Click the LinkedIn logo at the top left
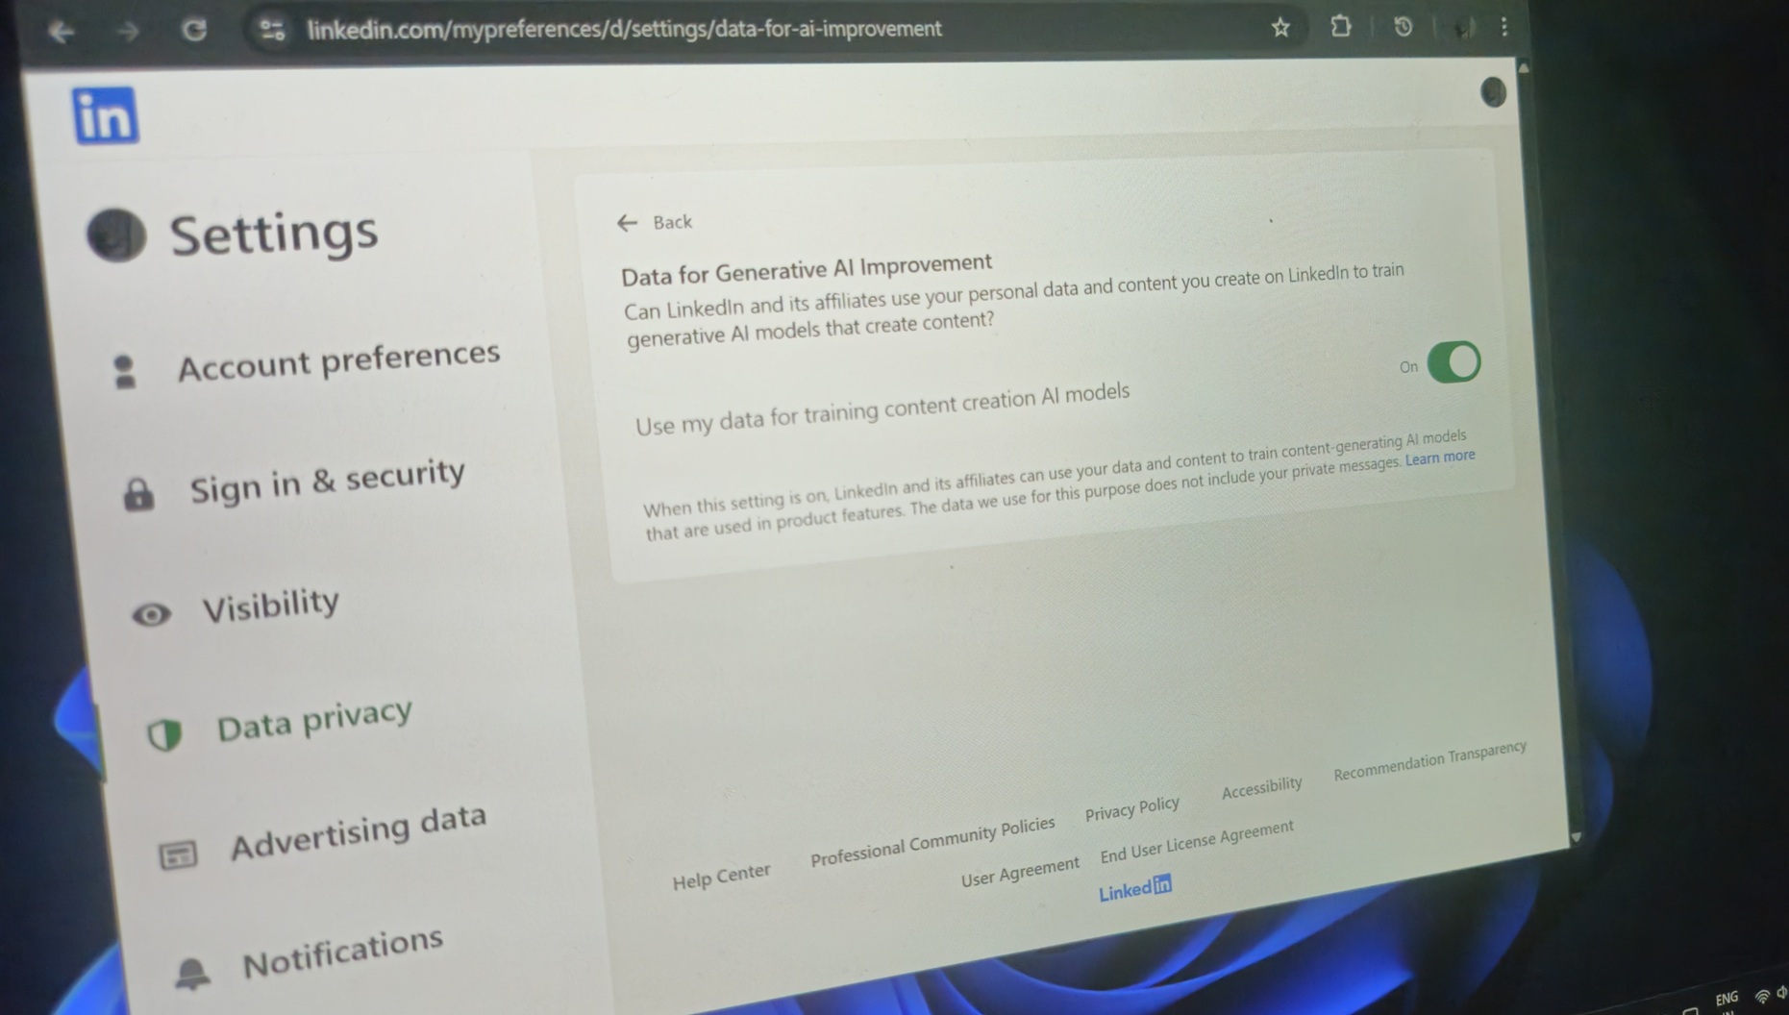This screenshot has height=1015, width=1789. pyautogui.click(x=106, y=116)
